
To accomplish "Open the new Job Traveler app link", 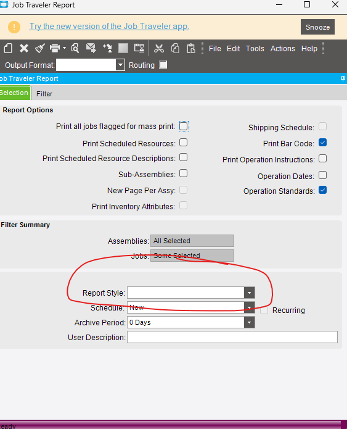I will point(109,27).
